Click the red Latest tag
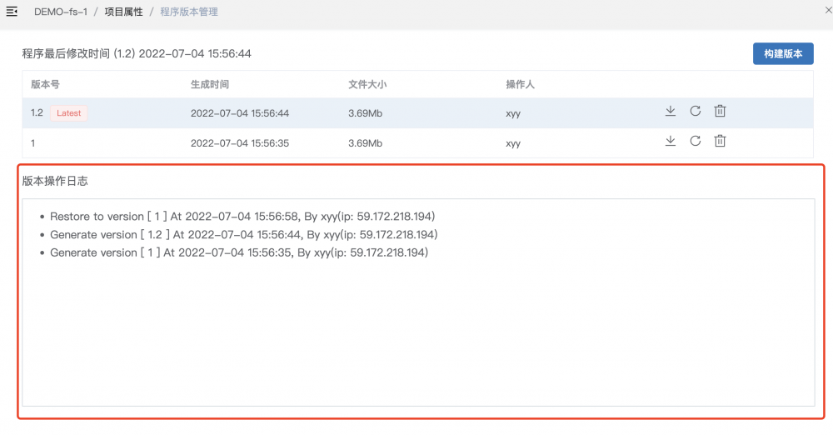Image resolution: width=833 pixels, height=435 pixels. click(69, 113)
